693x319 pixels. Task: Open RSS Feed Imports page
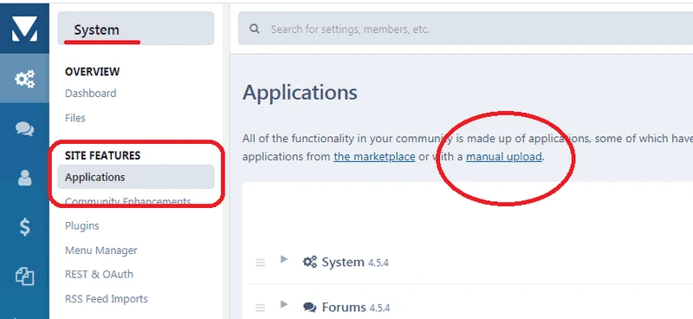tap(106, 299)
